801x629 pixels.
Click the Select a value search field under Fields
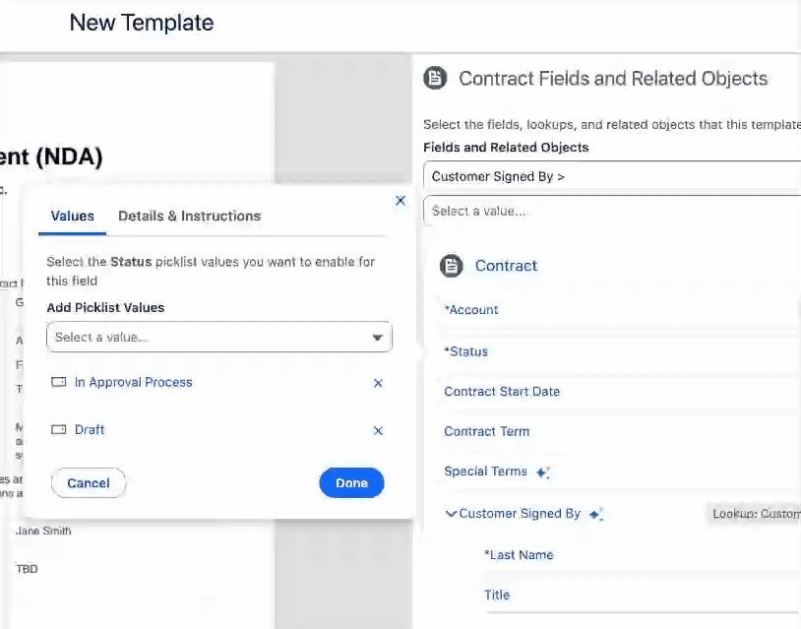pos(612,211)
